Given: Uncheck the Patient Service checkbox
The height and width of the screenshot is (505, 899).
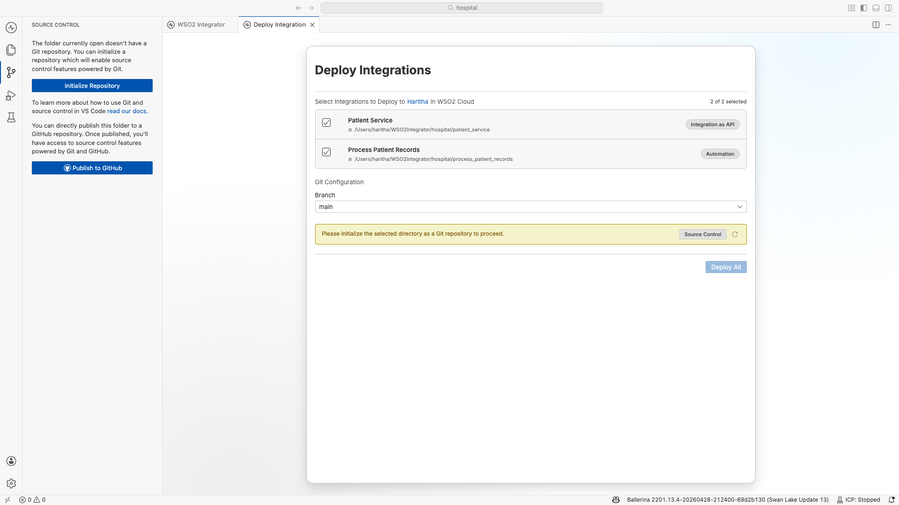Looking at the screenshot, I should pos(326,123).
